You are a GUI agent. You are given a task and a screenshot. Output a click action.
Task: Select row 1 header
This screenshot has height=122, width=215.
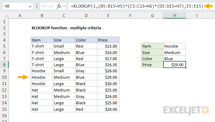[4, 22]
